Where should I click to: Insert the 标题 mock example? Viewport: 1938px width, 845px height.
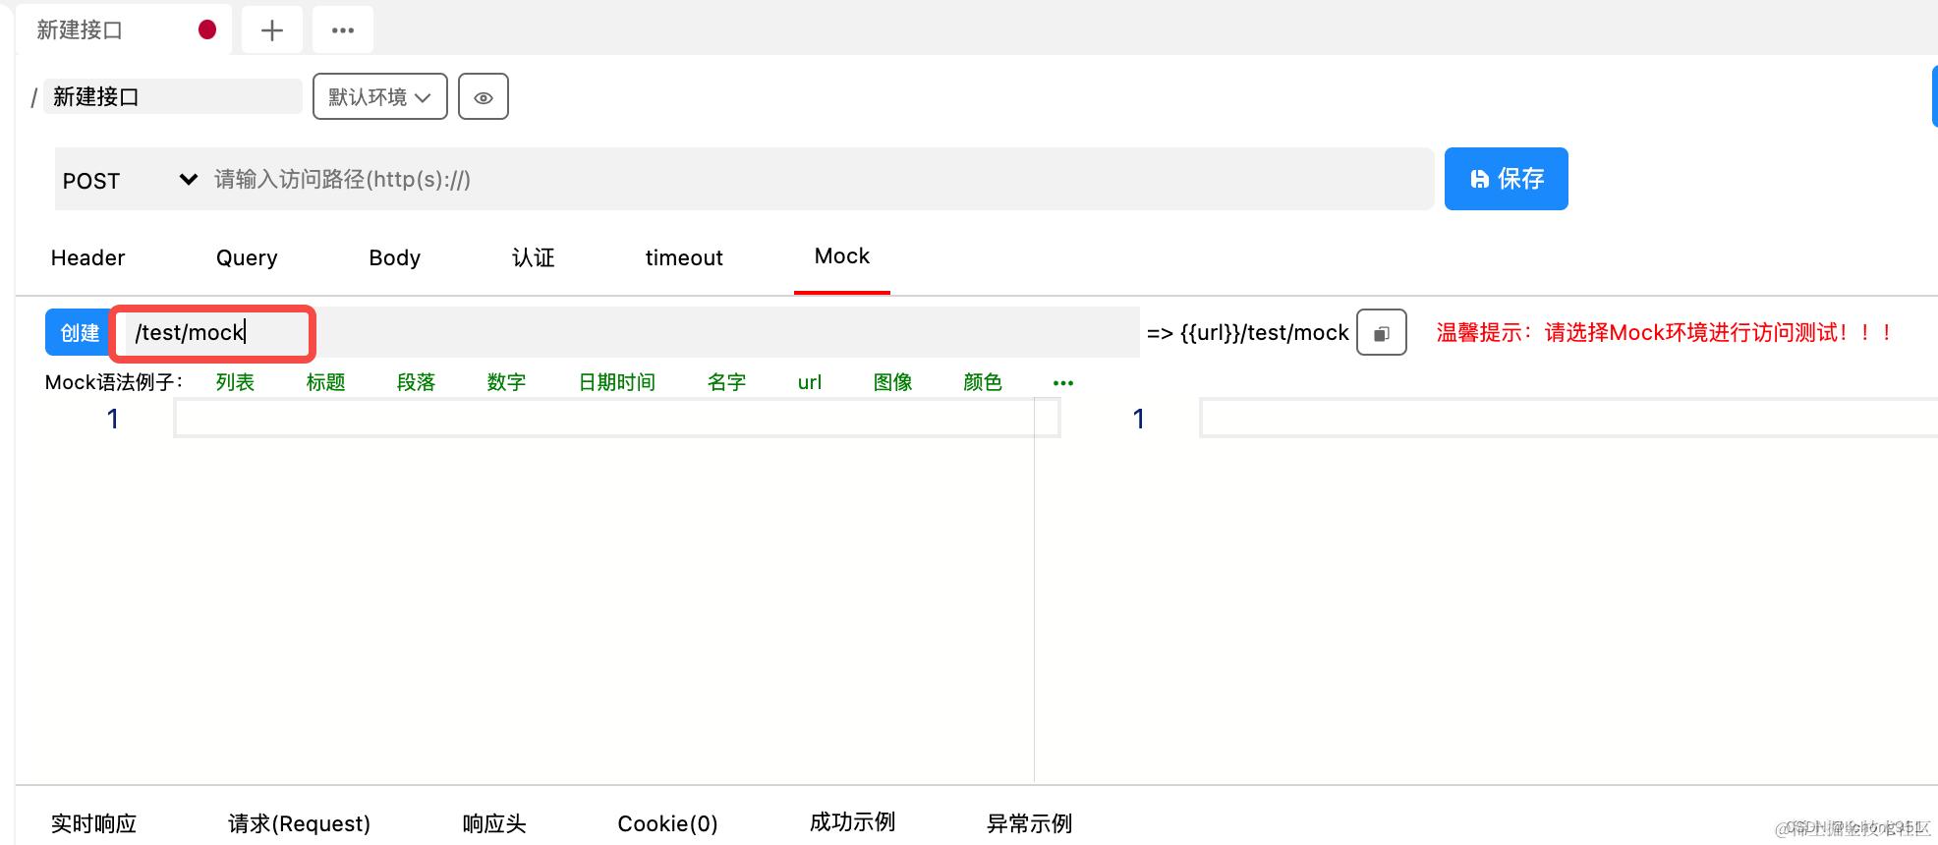(x=325, y=382)
